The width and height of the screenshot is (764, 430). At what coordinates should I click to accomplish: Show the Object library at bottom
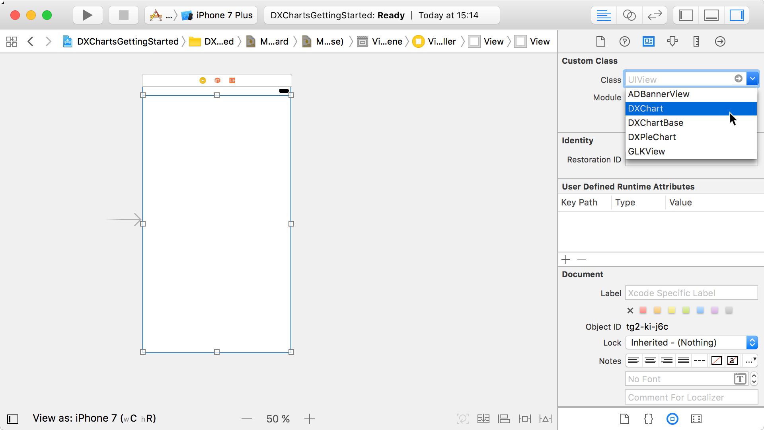(x=672, y=419)
